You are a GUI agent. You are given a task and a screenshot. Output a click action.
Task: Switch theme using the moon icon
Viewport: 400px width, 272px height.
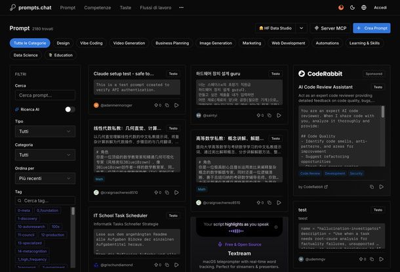tap(352, 8)
